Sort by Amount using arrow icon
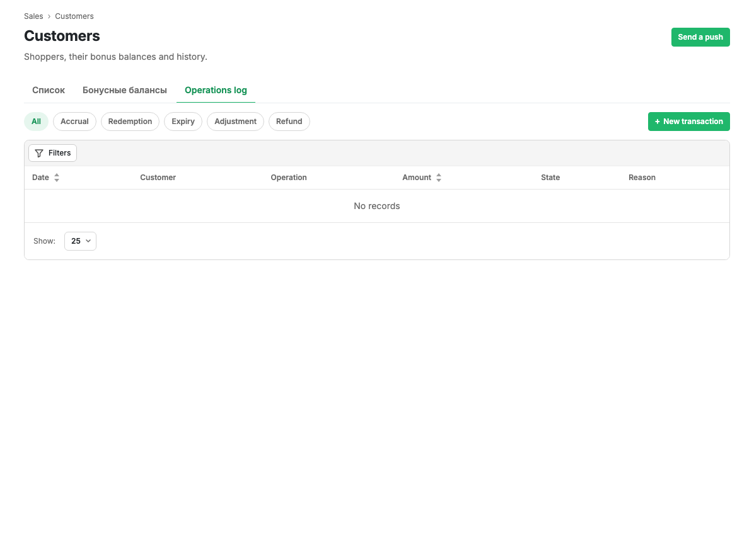 [x=439, y=178]
